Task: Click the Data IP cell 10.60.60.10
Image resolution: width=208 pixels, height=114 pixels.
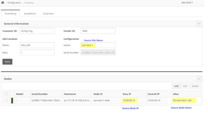Action: 129,100
